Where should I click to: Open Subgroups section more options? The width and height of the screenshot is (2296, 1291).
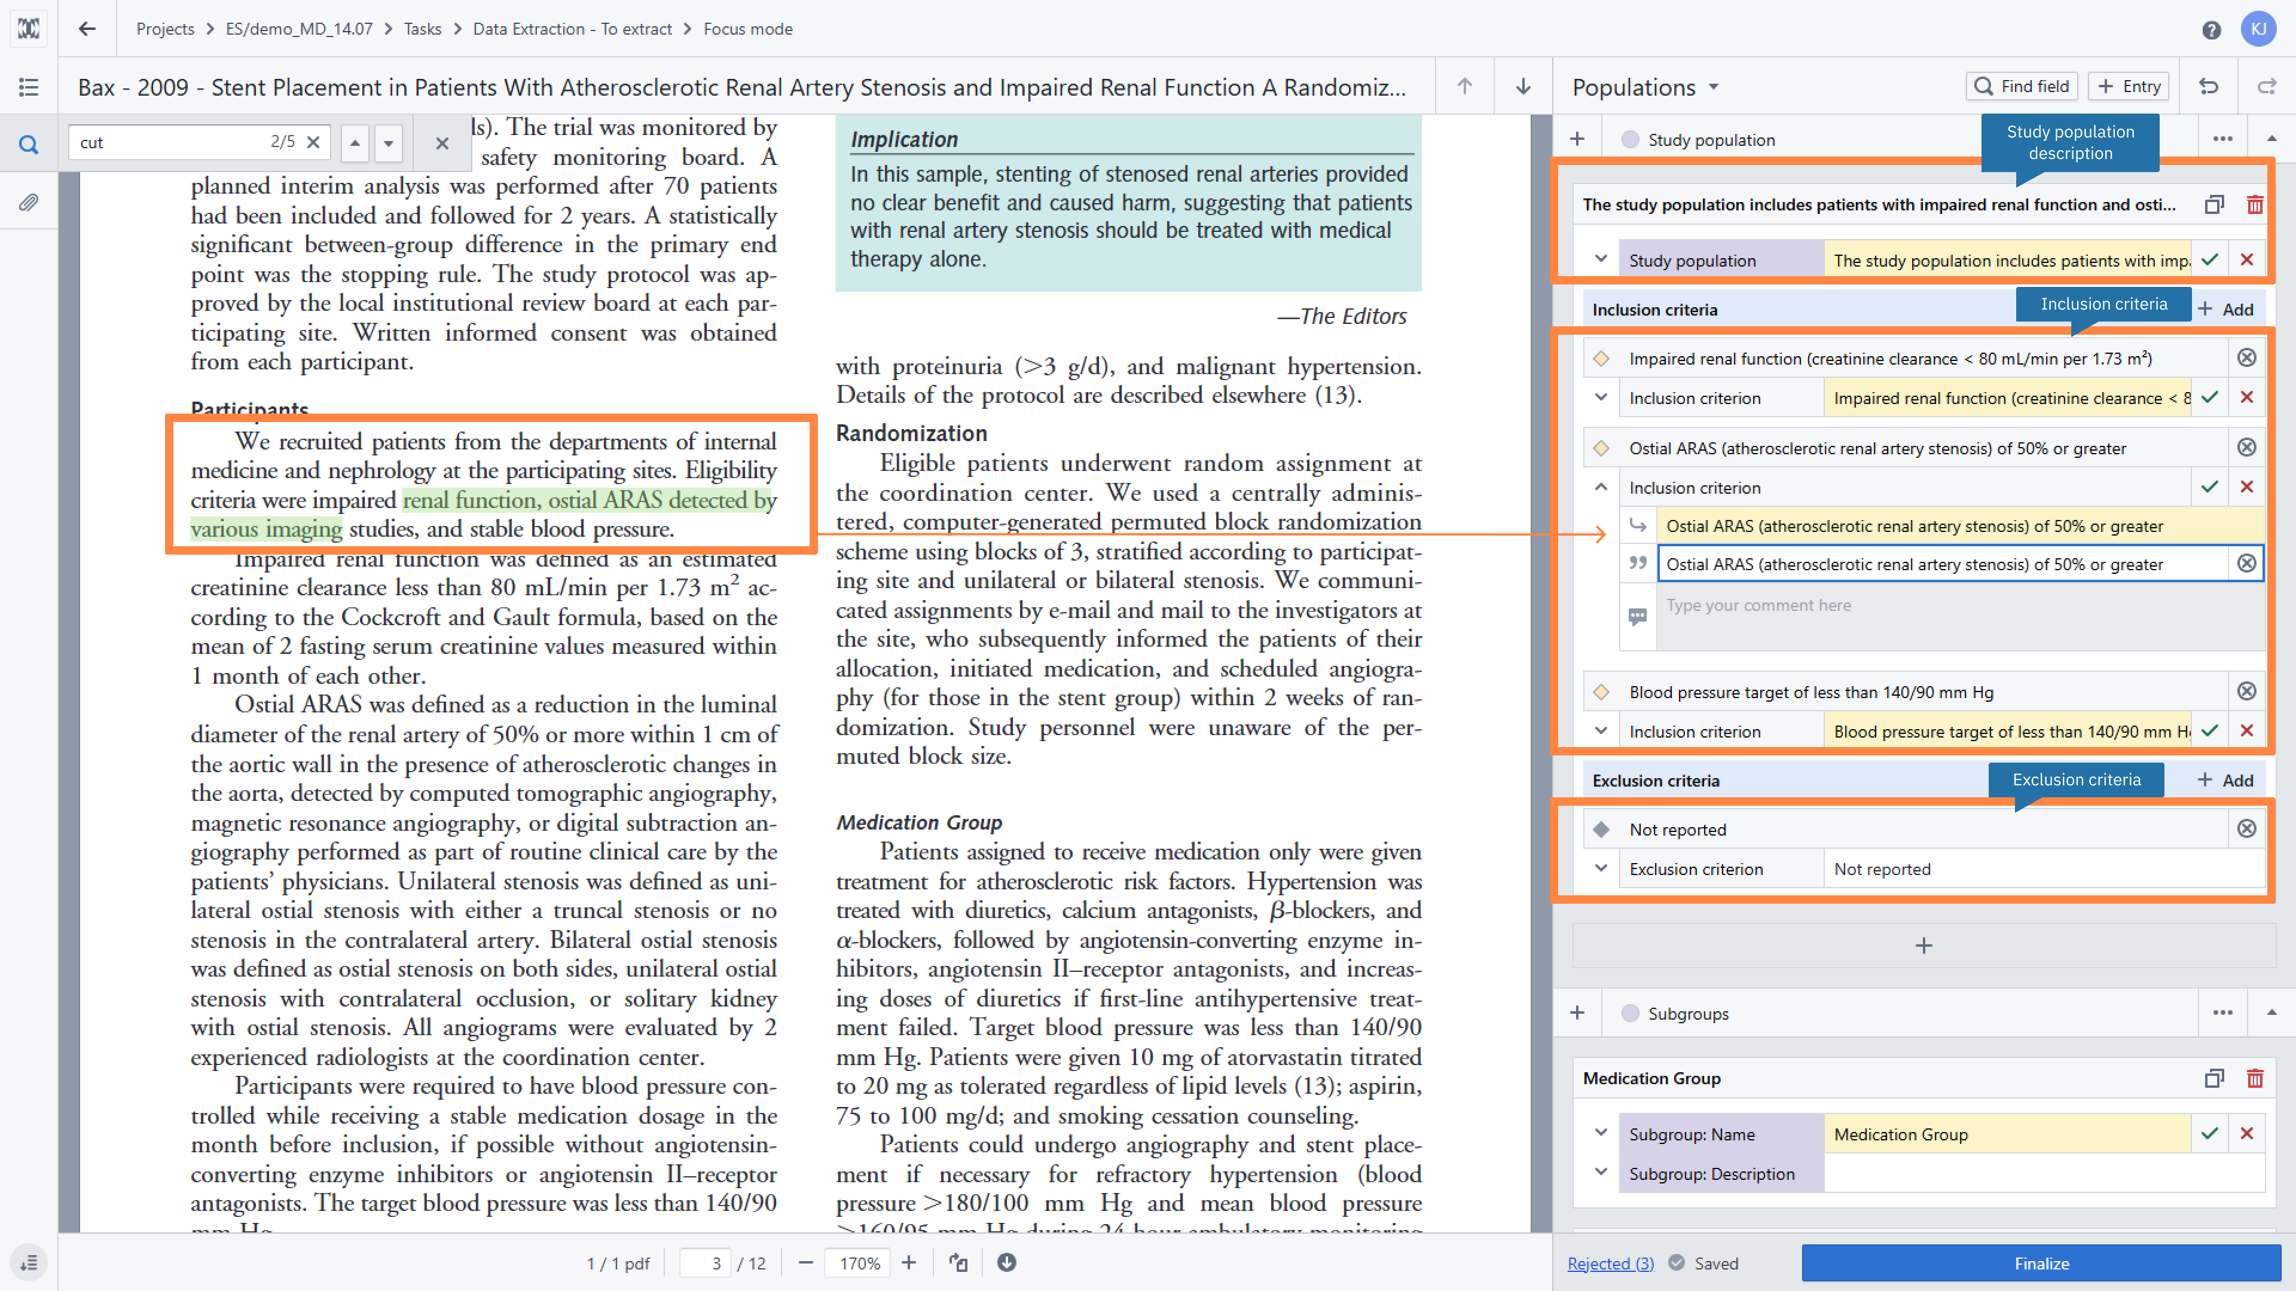(x=2223, y=1013)
